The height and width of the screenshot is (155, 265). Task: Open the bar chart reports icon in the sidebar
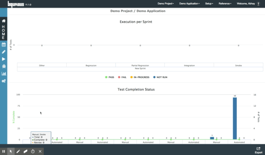(4, 74)
